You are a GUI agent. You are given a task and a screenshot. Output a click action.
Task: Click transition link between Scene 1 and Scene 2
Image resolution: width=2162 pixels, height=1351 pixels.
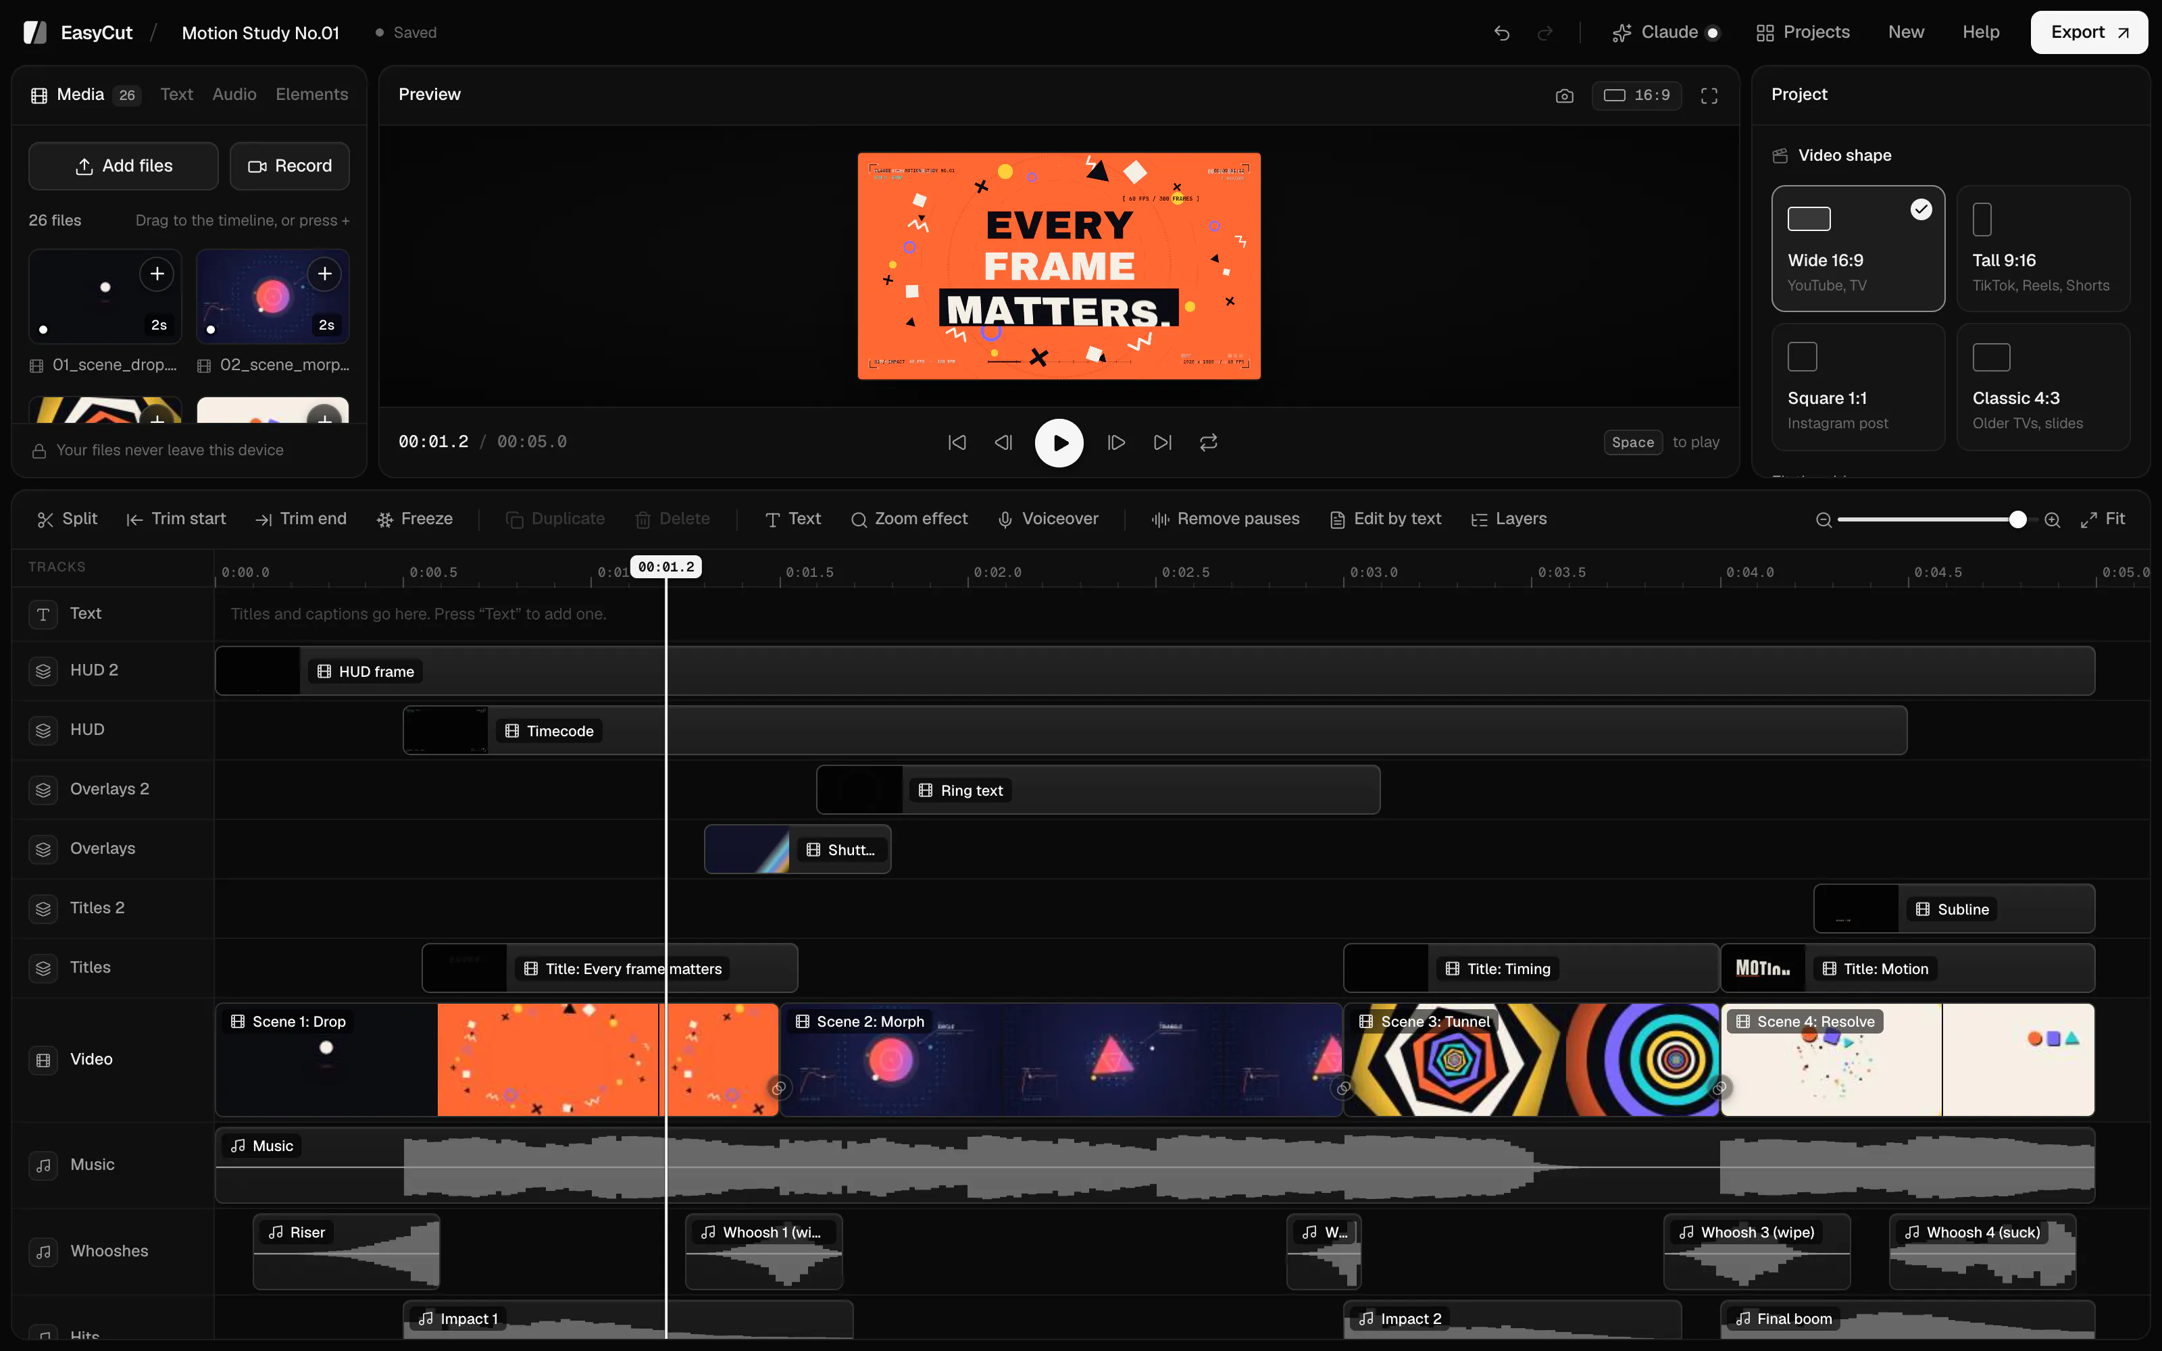[x=779, y=1088]
